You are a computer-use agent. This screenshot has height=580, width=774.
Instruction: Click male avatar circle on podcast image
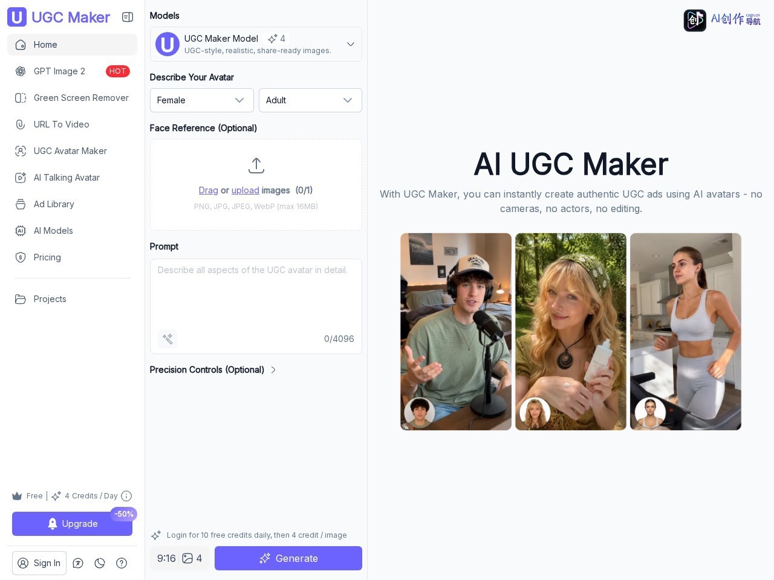[x=420, y=413]
